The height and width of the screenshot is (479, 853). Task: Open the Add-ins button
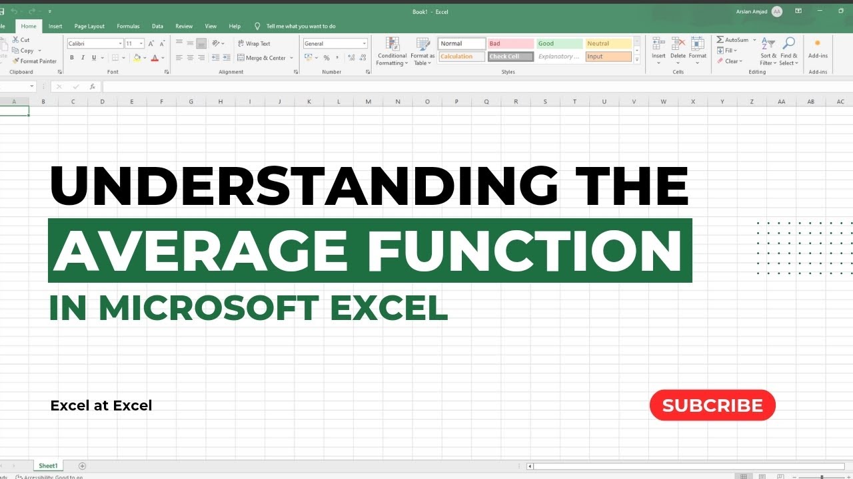(818, 48)
